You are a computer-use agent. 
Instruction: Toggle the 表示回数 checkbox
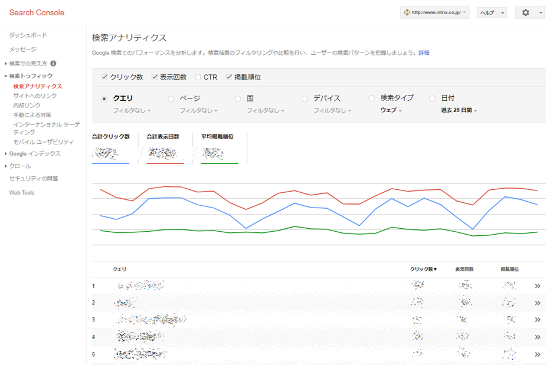(155, 77)
